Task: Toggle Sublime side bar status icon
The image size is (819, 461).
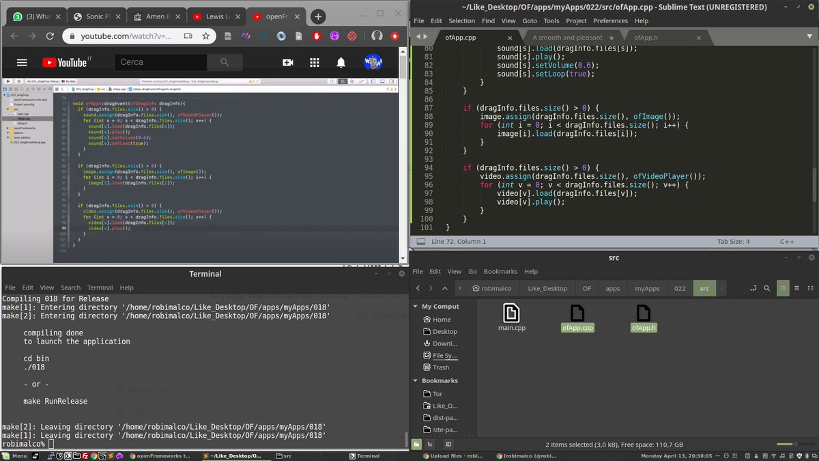Action: tap(420, 241)
